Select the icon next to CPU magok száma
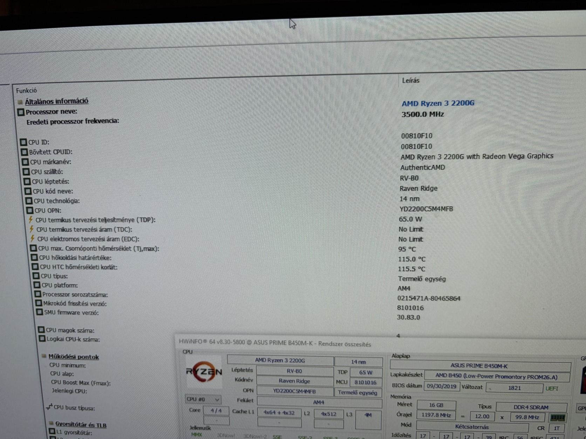The height and width of the screenshot is (439, 586). tap(41, 330)
